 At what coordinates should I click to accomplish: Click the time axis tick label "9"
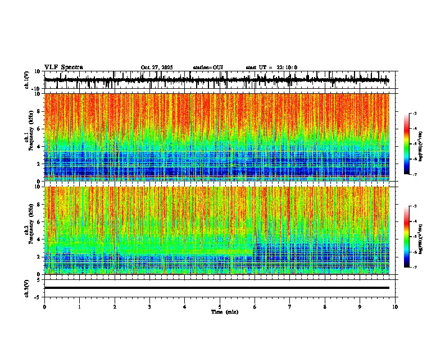(x=360, y=307)
